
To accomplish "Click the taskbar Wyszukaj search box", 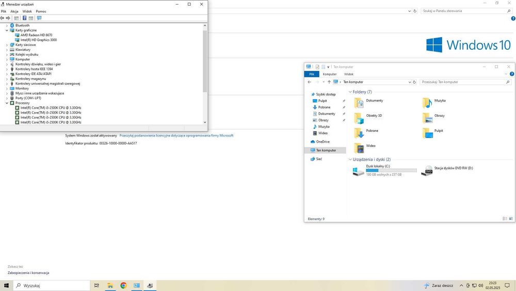I will 51,285.
